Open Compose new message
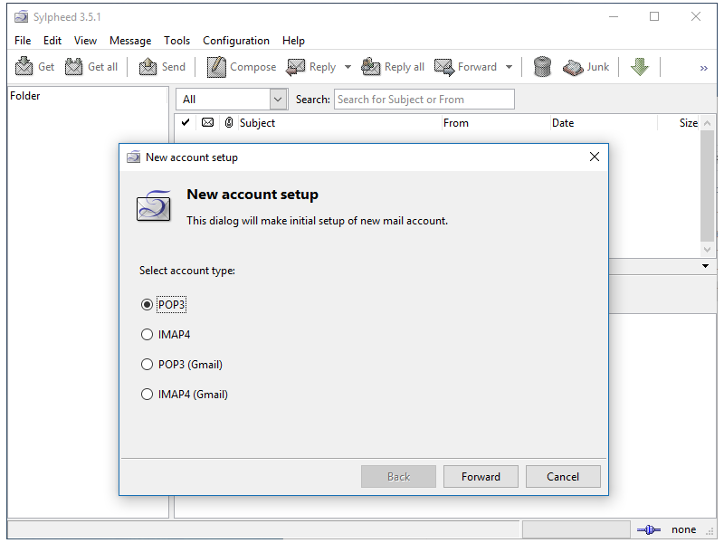 click(x=216, y=67)
